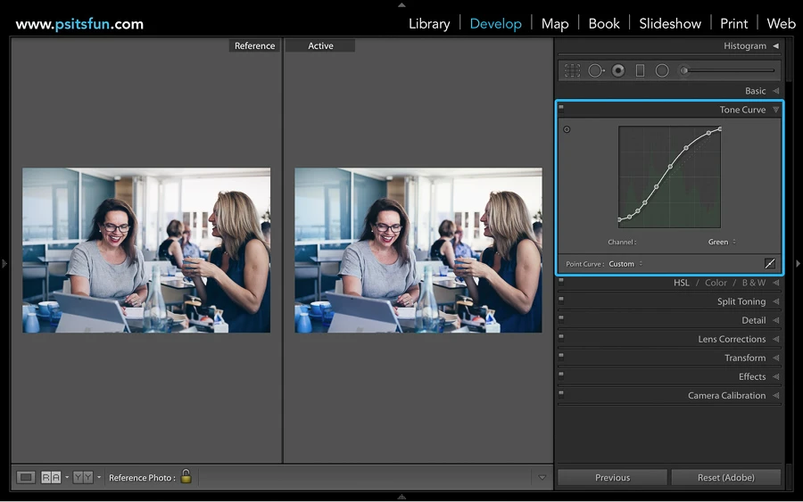The image size is (803, 502).
Task: Hide the right panel via edge arrow
Action: tap(798, 264)
